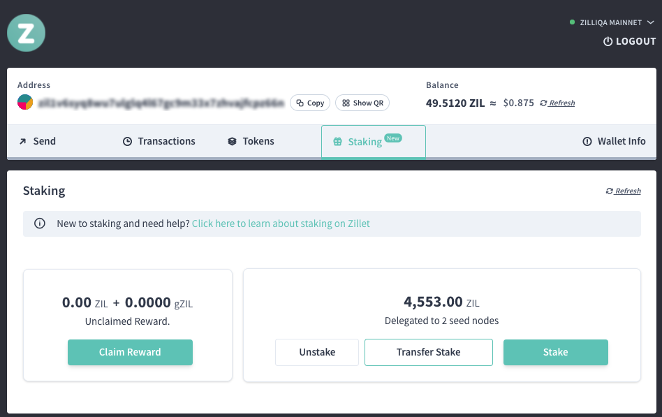This screenshot has width=662, height=417.
Task: Click the power icon next to LOGOUT
Action: pyautogui.click(x=608, y=41)
